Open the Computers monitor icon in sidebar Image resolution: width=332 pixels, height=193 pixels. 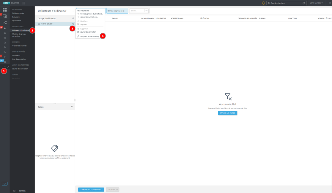coord(5,16)
